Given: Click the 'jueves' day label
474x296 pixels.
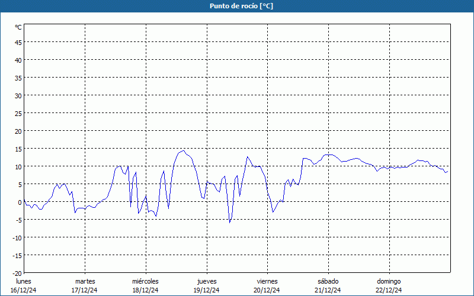Looking at the screenshot, I should [207, 281].
